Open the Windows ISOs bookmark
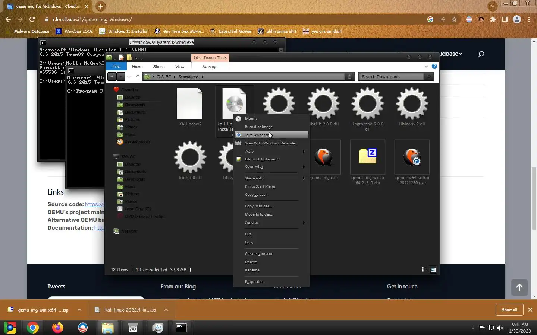Image resolution: width=537 pixels, height=335 pixels. point(75,31)
